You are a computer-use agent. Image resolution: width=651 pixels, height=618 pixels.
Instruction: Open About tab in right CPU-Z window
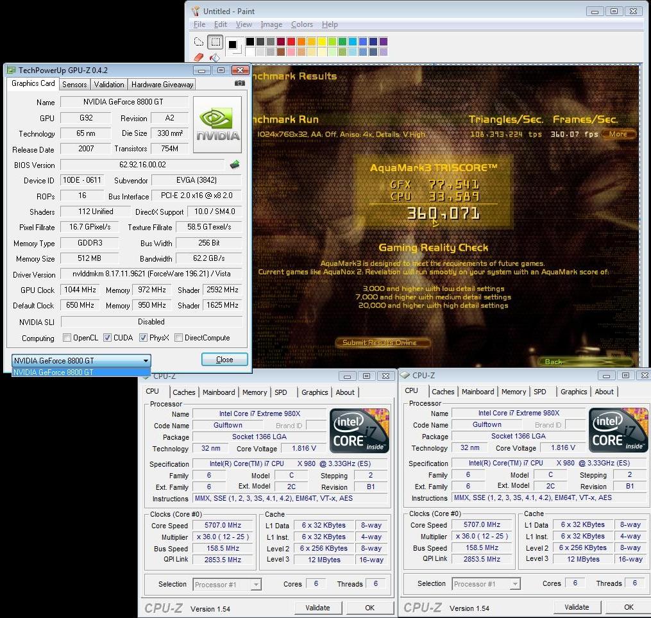point(604,392)
